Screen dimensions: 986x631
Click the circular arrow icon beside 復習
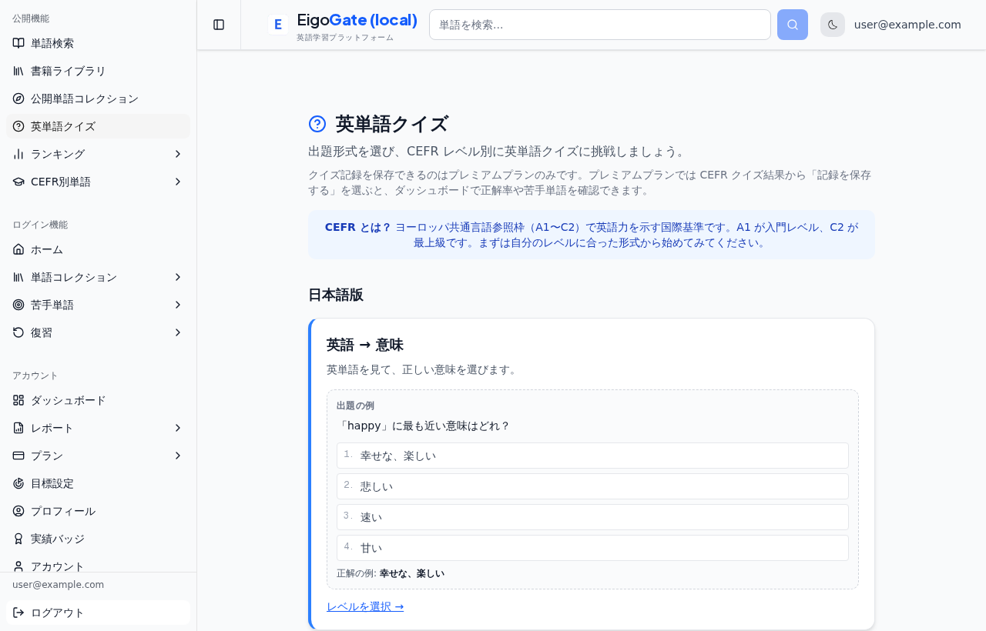[18, 332]
